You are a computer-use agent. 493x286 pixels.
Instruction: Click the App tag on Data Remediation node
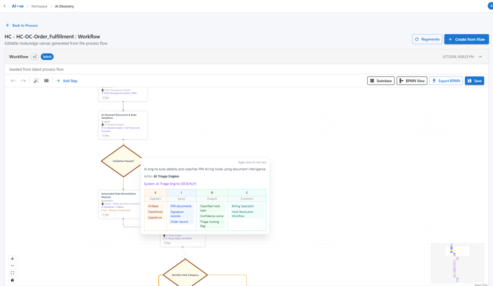pos(106,214)
